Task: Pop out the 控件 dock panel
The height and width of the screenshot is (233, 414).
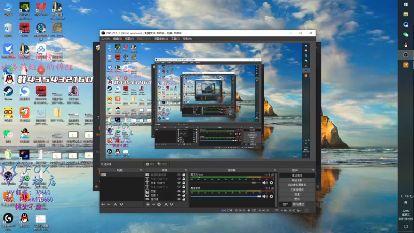Action: coord(313,170)
